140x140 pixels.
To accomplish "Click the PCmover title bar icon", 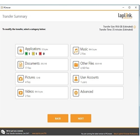I will click(x=2, y=7).
